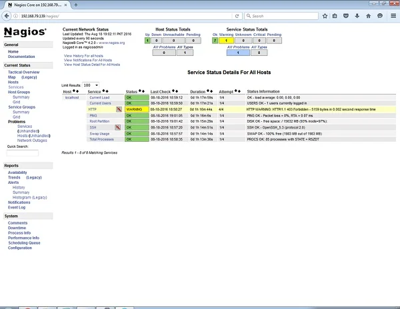
Task: Go back with the browser back arrow
Action: click(7, 16)
